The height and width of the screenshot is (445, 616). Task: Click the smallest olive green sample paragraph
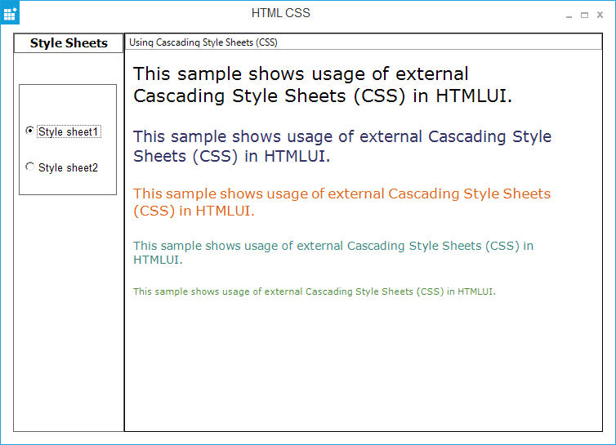pos(314,291)
